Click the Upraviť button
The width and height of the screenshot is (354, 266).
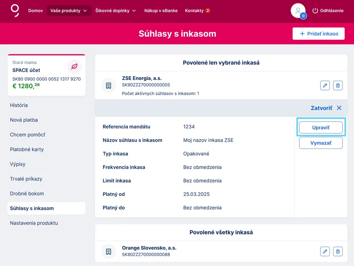coord(321,128)
